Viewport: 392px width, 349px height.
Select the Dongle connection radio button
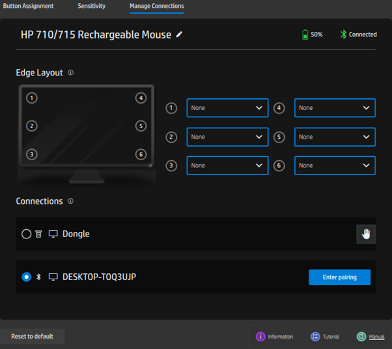point(26,234)
